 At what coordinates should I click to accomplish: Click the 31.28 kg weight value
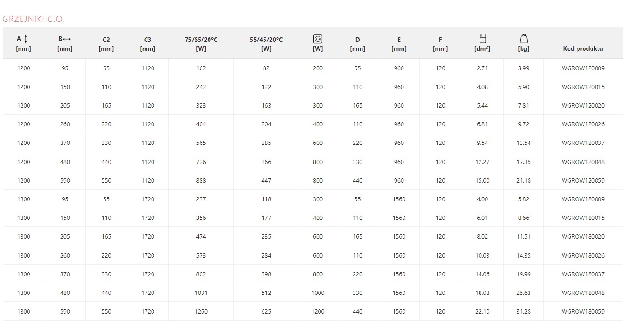coord(523,312)
